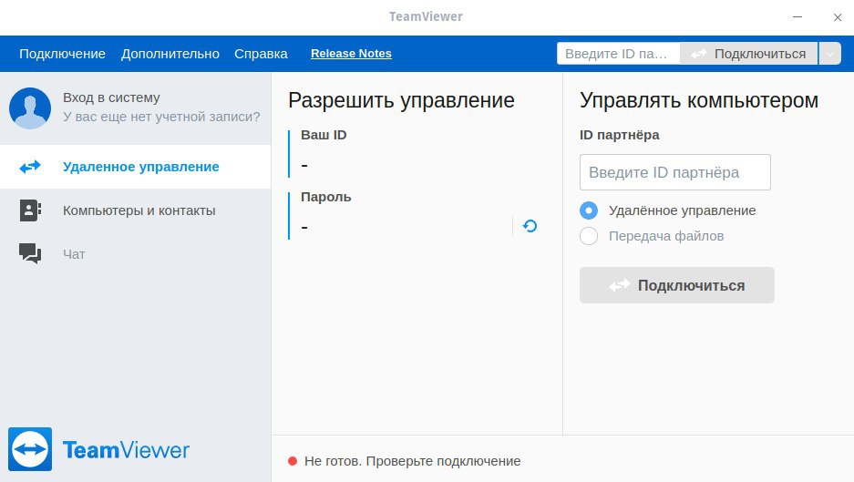Click the Разрешить управление heading
Viewport: 854px width, 482px height.
(401, 100)
